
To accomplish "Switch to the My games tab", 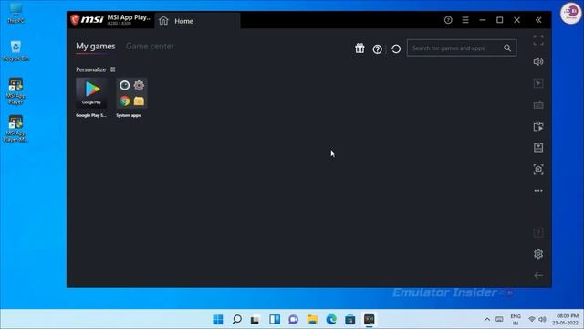I will (96, 47).
